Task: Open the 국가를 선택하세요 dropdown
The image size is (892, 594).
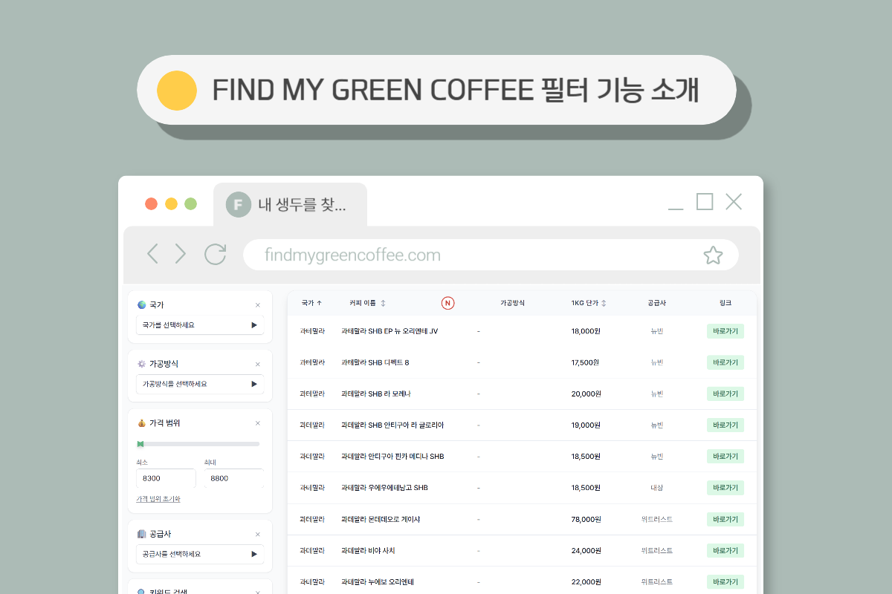Action: (x=199, y=325)
